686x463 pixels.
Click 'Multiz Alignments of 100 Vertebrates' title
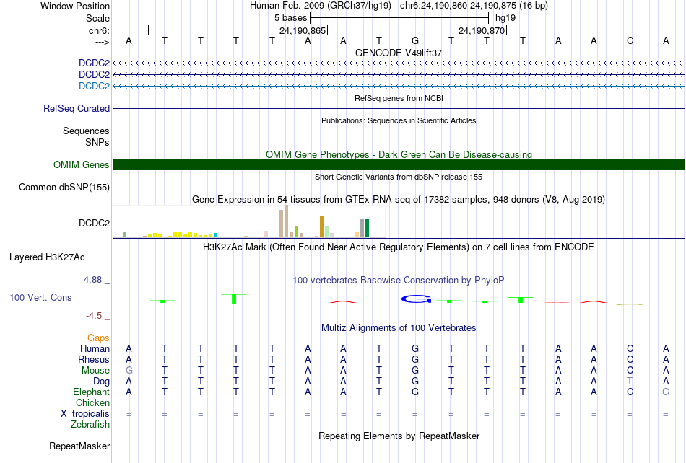point(399,327)
